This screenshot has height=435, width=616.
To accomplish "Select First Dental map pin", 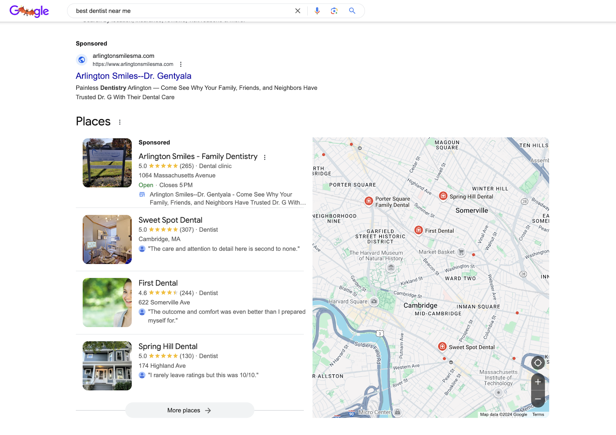I will click(418, 230).
